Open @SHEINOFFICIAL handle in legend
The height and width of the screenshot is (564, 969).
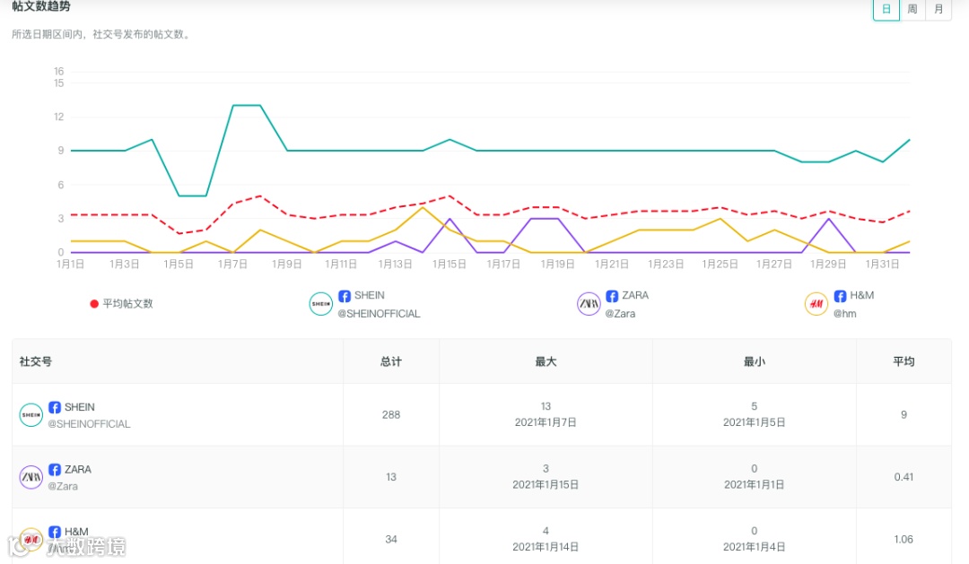click(x=379, y=314)
